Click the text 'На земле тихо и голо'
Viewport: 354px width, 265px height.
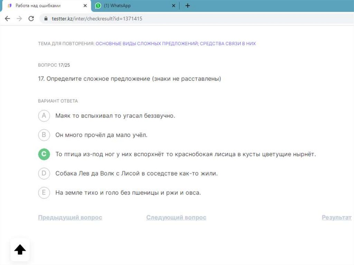click(87, 193)
